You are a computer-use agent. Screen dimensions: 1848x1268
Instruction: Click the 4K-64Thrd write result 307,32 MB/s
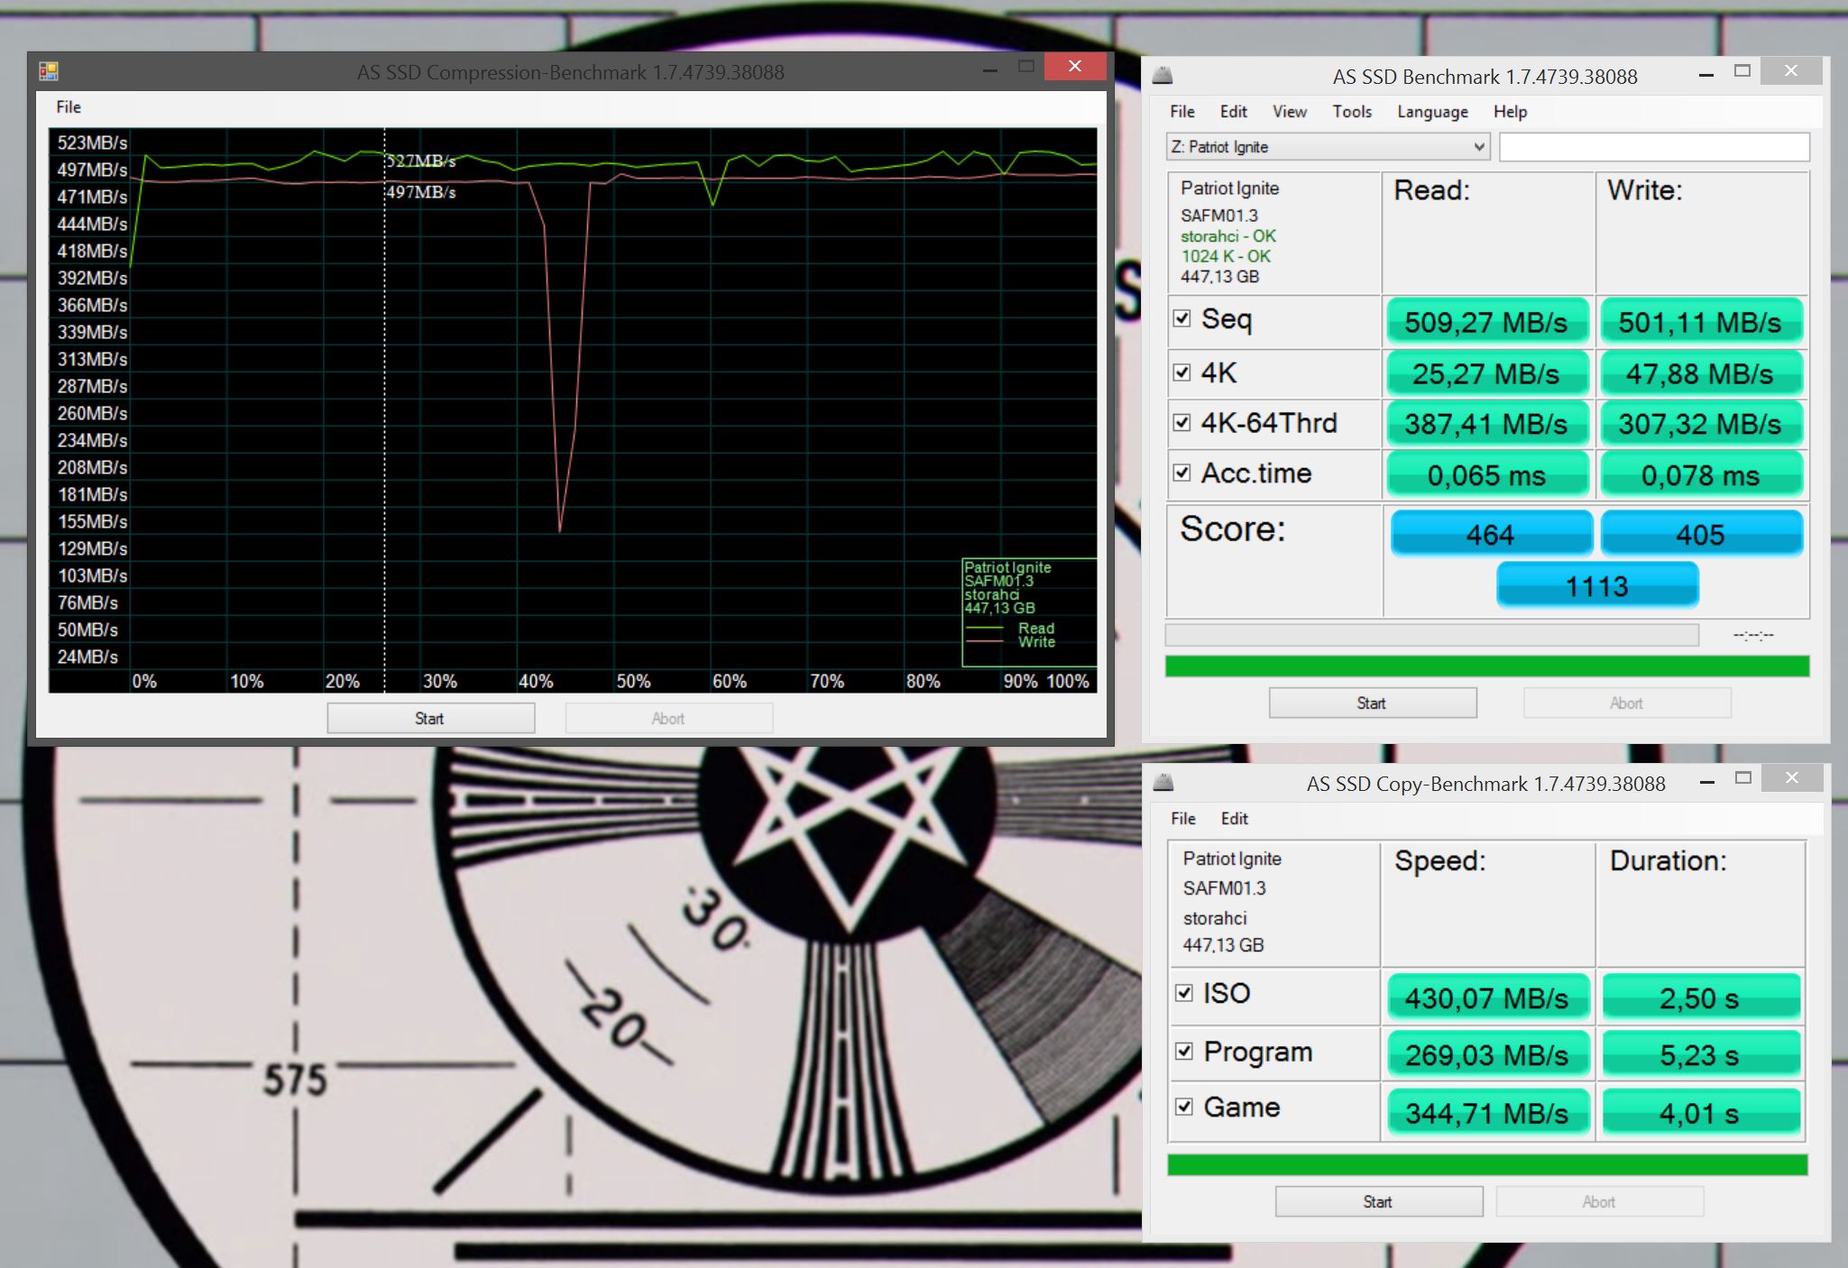click(x=1700, y=424)
